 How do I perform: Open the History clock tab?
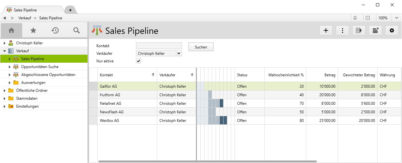(x=55, y=30)
